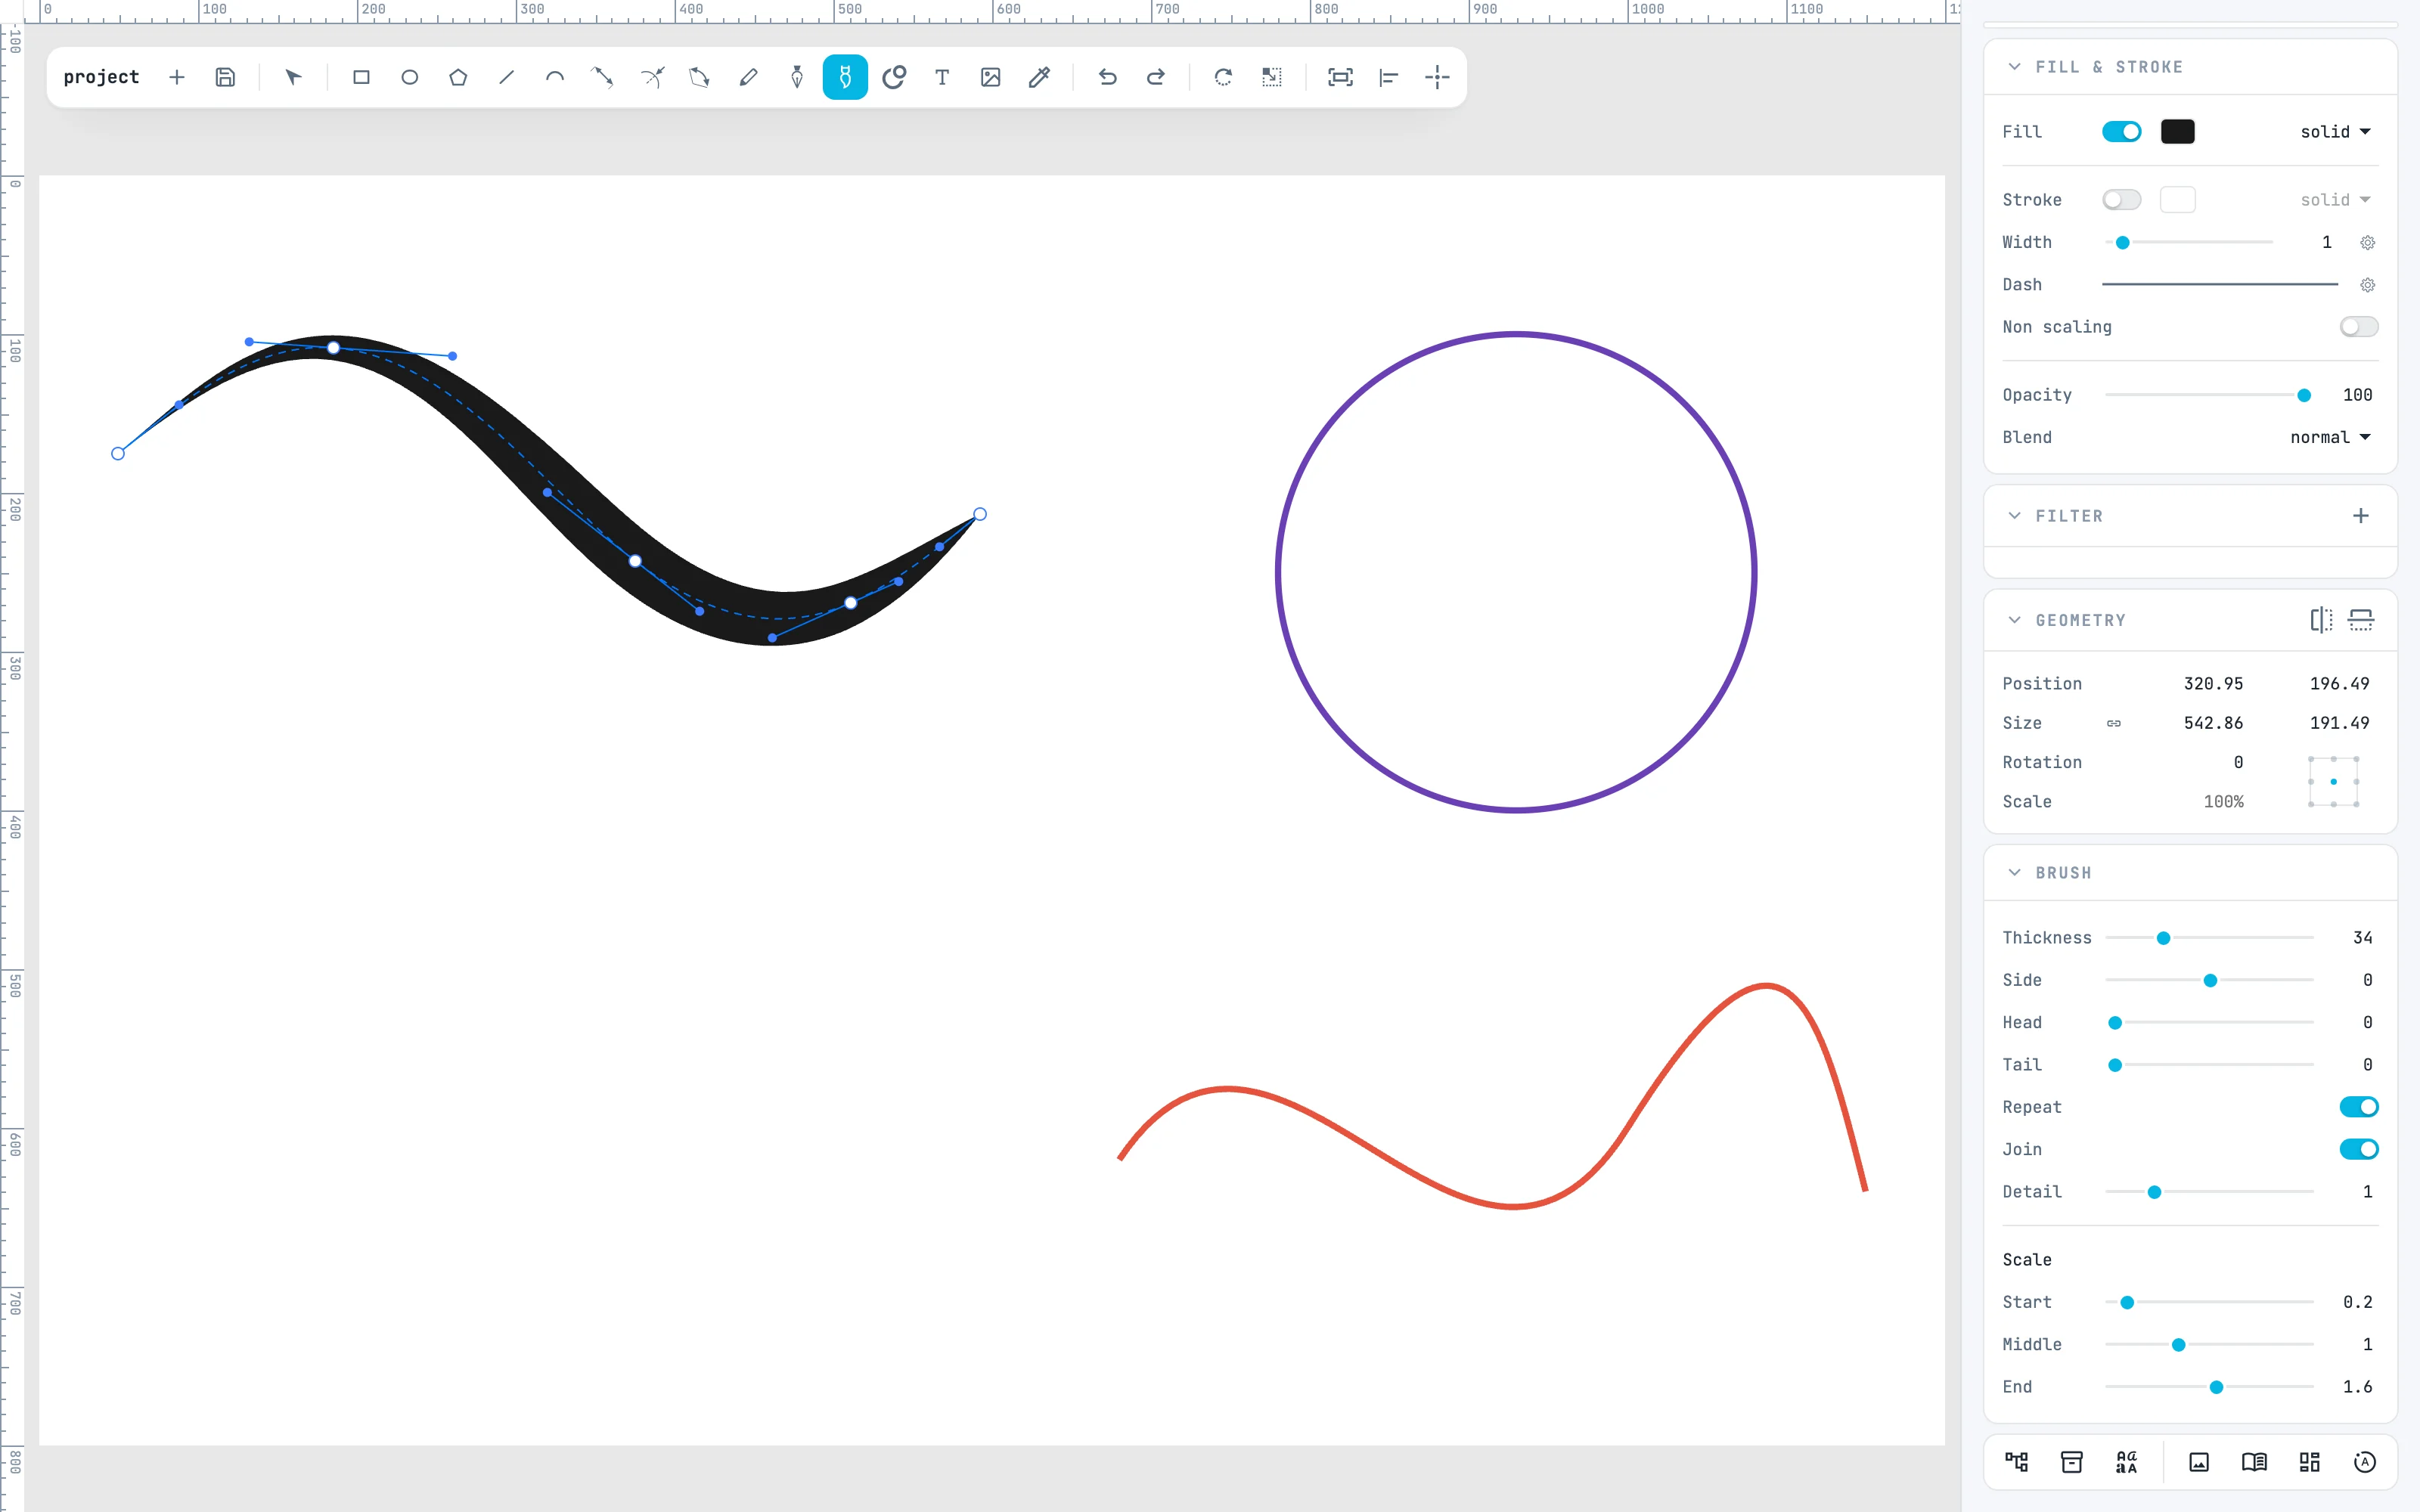Viewport: 2420px width, 1512px height.
Task: Open the Blend mode normal dropdown
Action: coord(2330,437)
